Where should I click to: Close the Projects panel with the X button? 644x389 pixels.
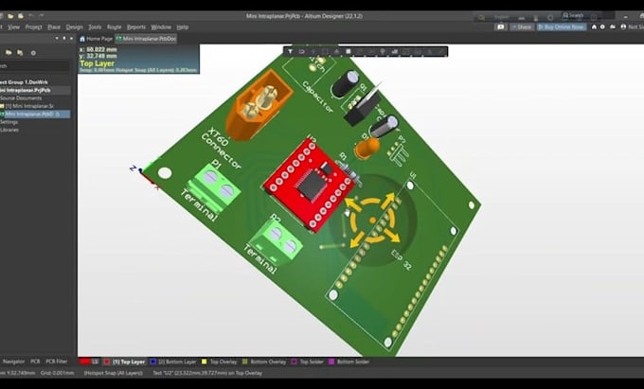click(71, 38)
